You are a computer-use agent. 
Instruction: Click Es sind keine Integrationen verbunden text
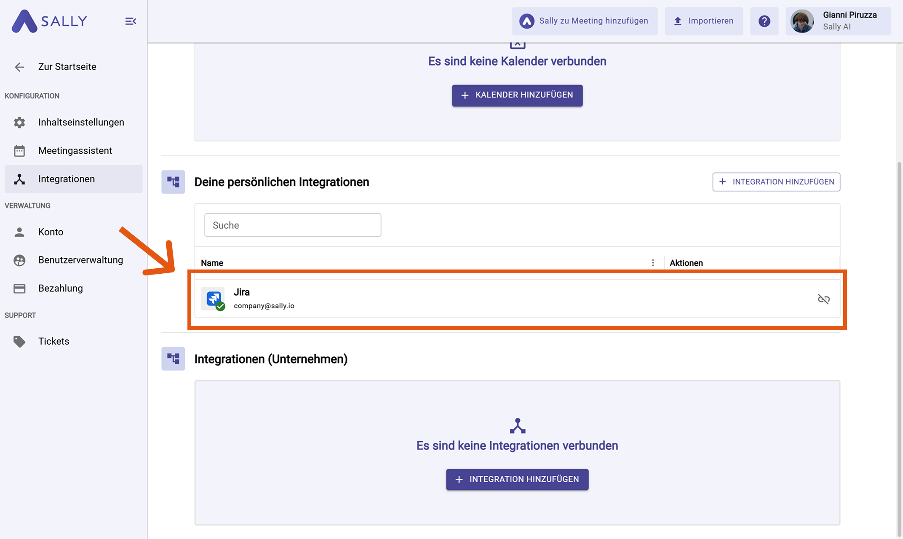517,446
